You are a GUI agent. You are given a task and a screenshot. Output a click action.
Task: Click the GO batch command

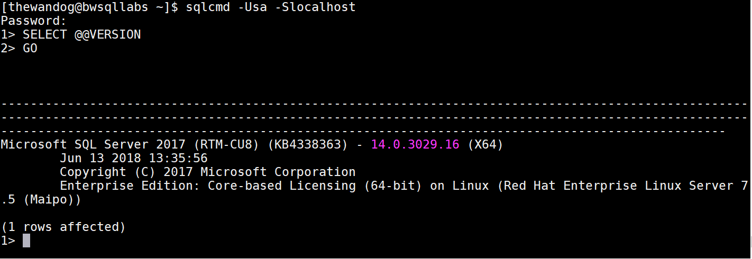pyautogui.click(x=30, y=49)
